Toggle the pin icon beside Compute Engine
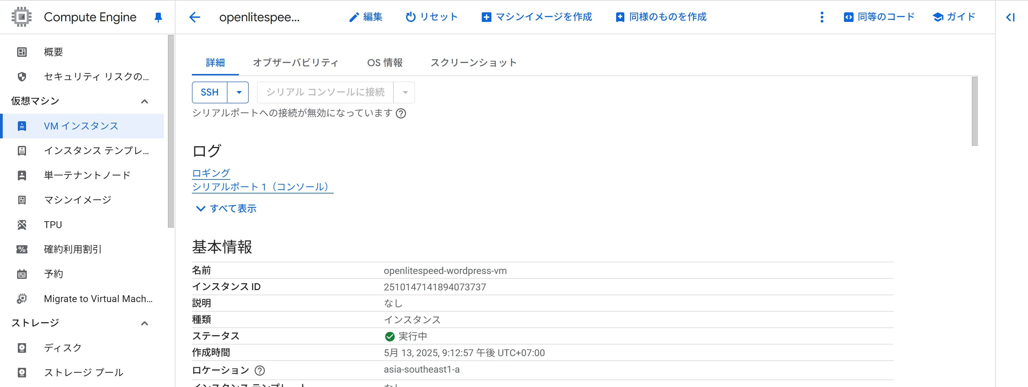1028x387 pixels. coord(158,17)
